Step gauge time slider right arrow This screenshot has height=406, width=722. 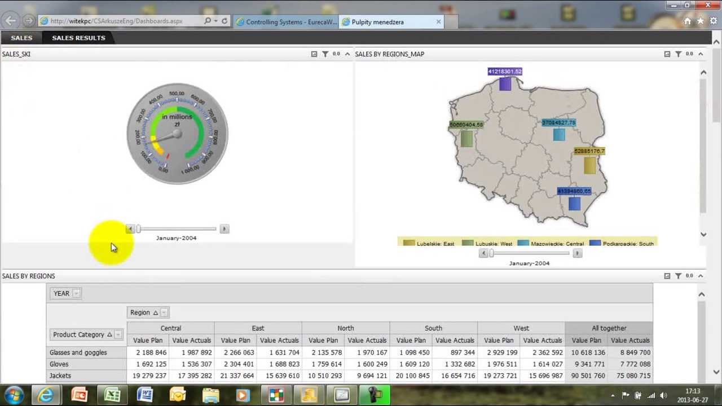point(224,229)
